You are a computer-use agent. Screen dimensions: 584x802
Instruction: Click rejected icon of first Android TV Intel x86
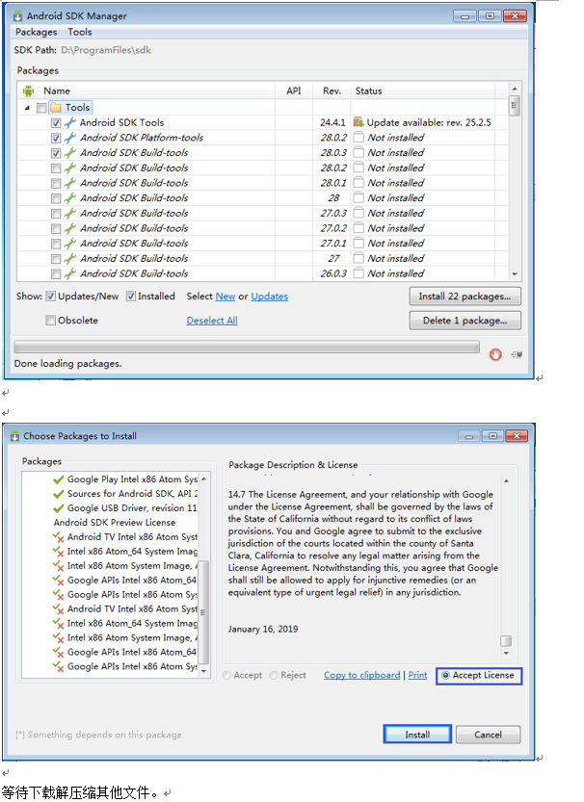click(x=59, y=537)
